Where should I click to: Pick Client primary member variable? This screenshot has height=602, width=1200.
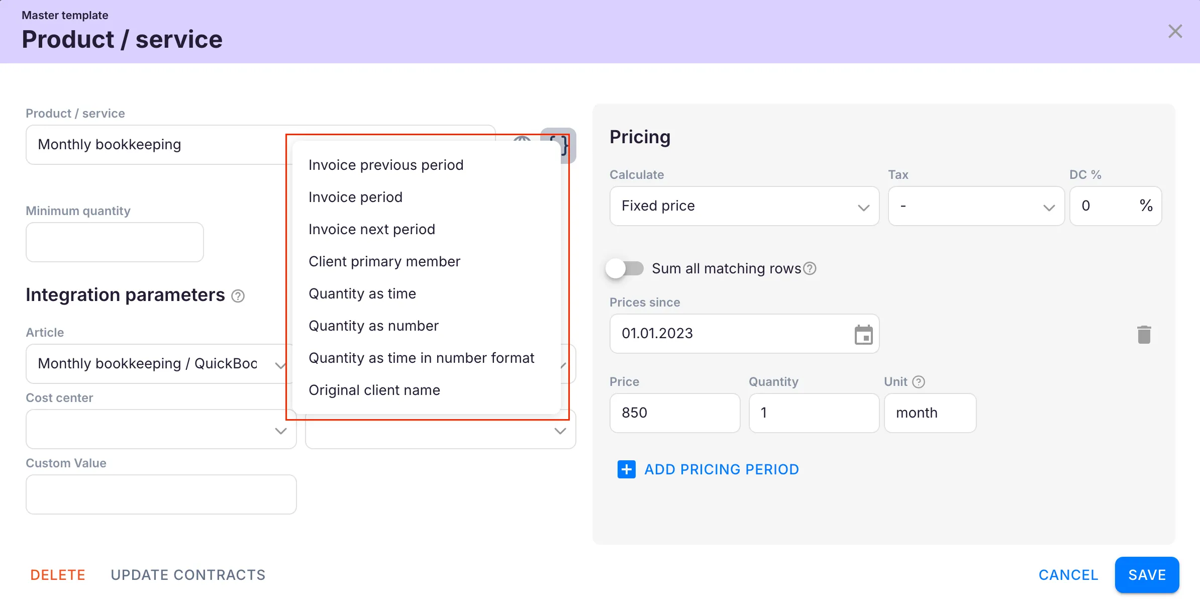[384, 262]
